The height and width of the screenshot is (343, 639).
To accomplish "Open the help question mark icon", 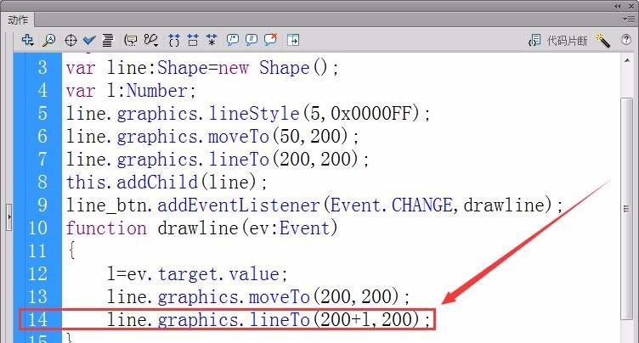I will 626,40.
